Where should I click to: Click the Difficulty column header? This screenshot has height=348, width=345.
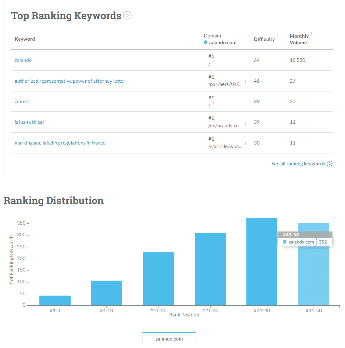(x=264, y=39)
